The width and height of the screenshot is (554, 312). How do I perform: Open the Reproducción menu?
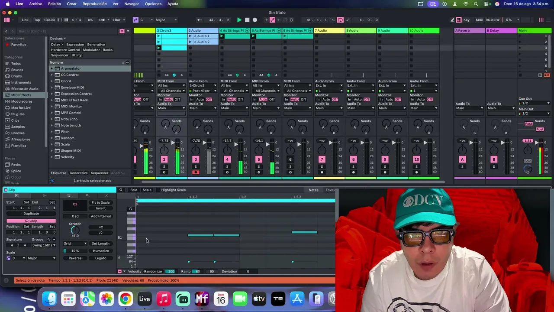click(x=94, y=4)
